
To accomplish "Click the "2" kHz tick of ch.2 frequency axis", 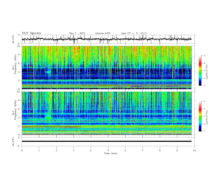I will tap(19, 126).
